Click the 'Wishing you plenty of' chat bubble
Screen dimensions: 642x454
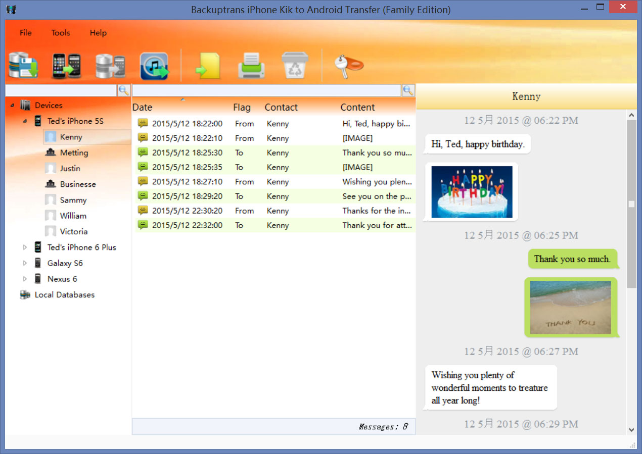[x=490, y=388]
